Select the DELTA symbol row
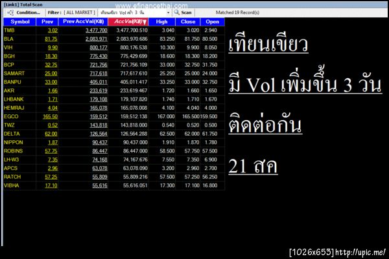 click(114, 134)
